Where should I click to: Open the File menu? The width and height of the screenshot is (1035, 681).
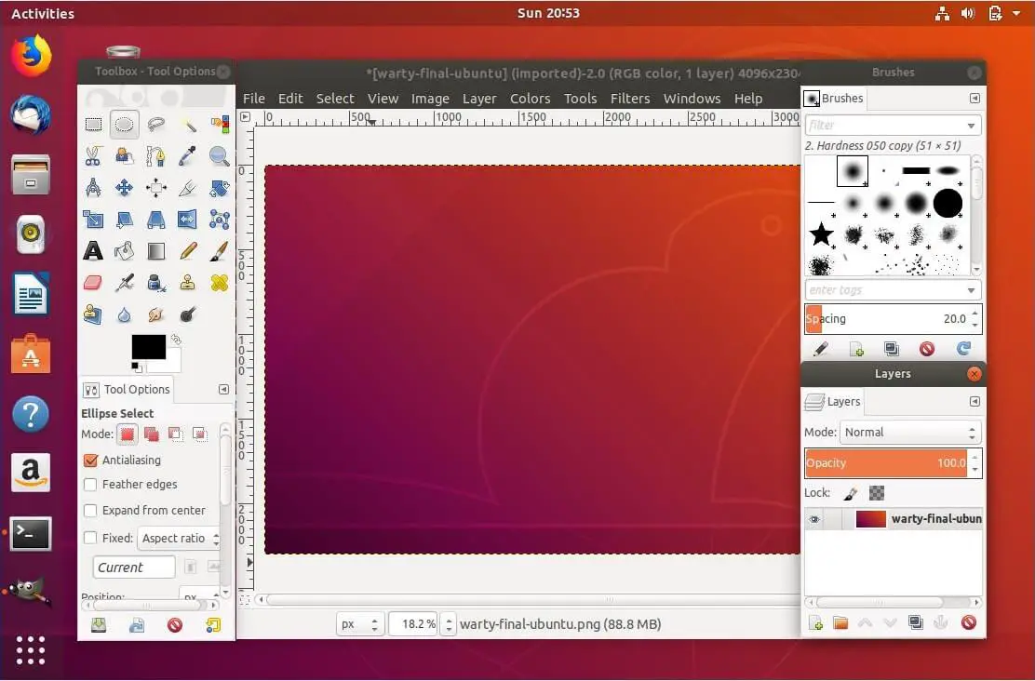coord(253,99)
